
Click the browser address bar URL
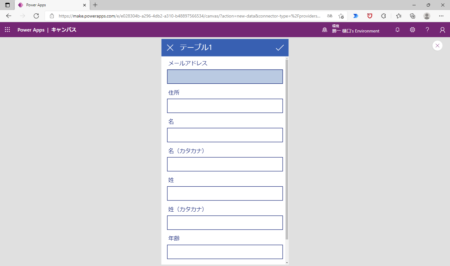(x=189, y=16)
